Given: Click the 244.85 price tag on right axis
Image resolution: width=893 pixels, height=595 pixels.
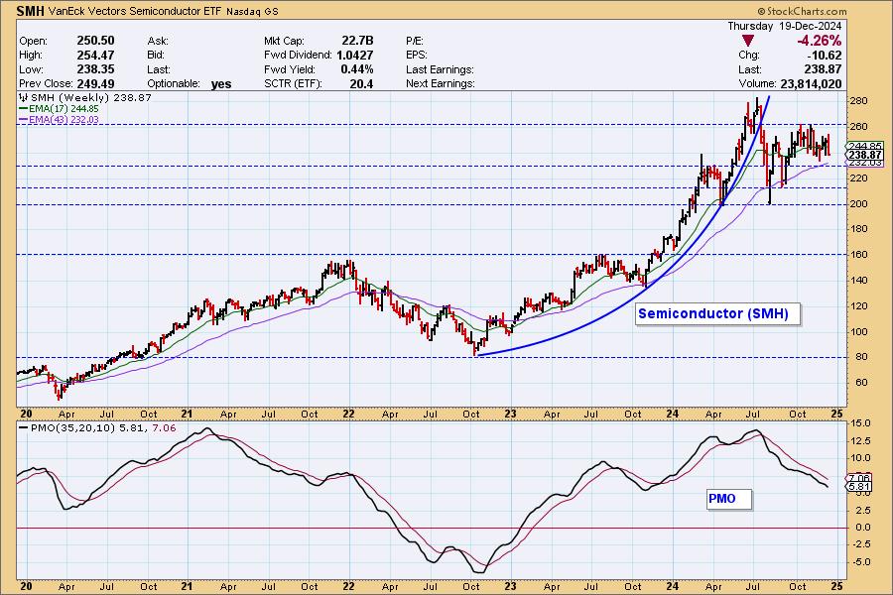Looking at the screenshot, I should (x=865, y=147).
